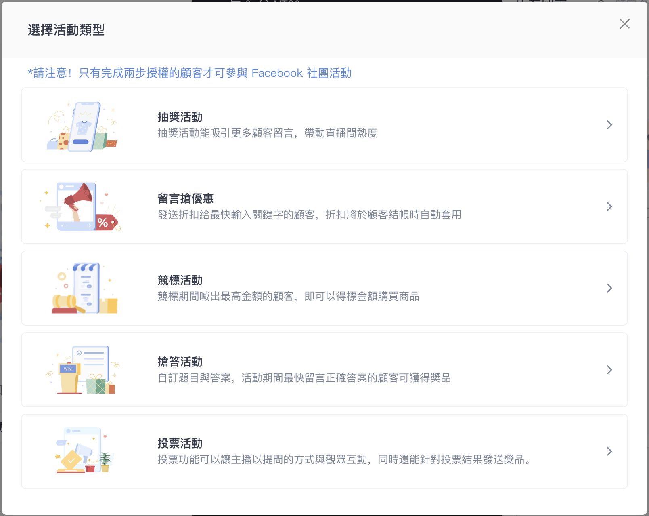The image size is (649, 516).
Task: Select the 競標活動 activity card
Action: point(323,288)
